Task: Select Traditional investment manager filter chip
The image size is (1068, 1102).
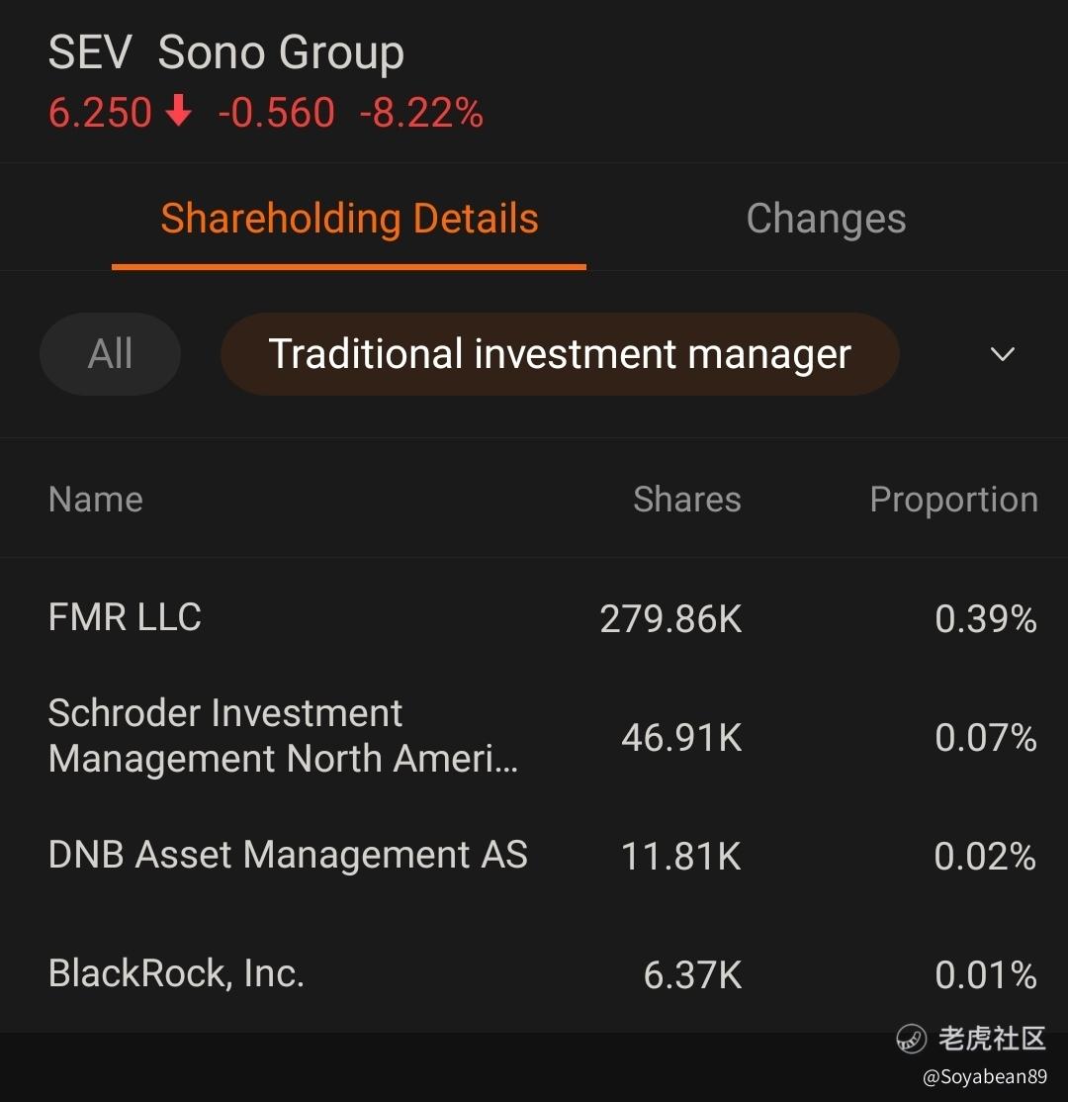Action: [560, 353]
